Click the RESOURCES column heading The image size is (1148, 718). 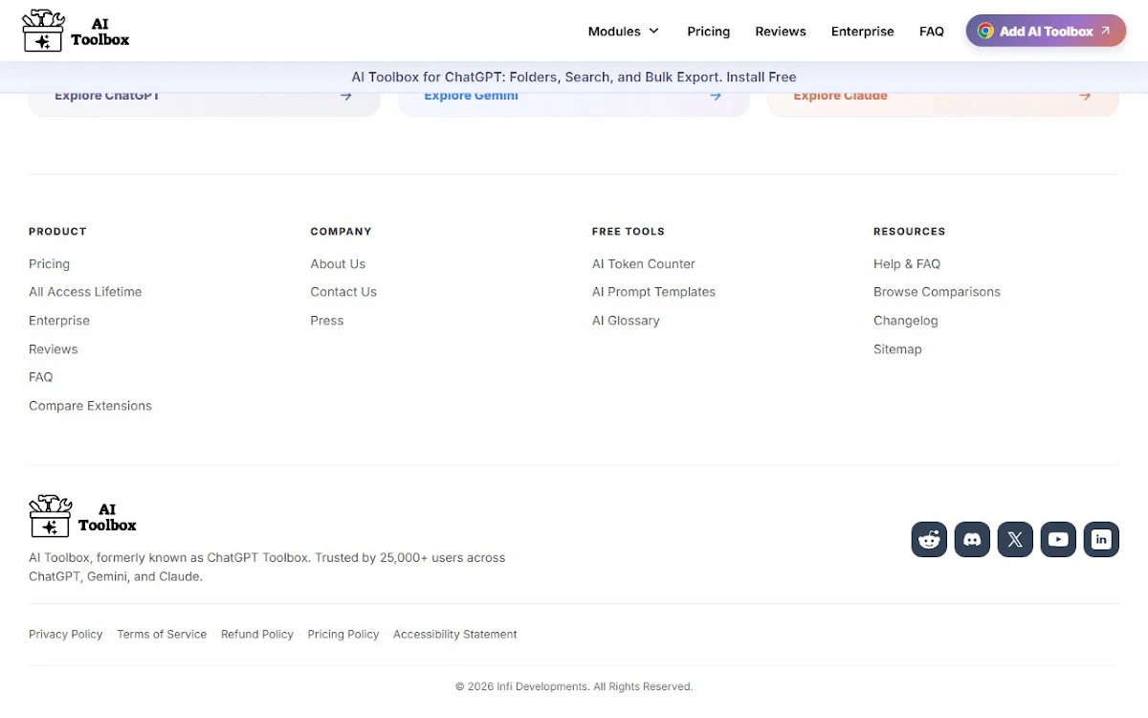pyautogui.click(x=910, y=232)
